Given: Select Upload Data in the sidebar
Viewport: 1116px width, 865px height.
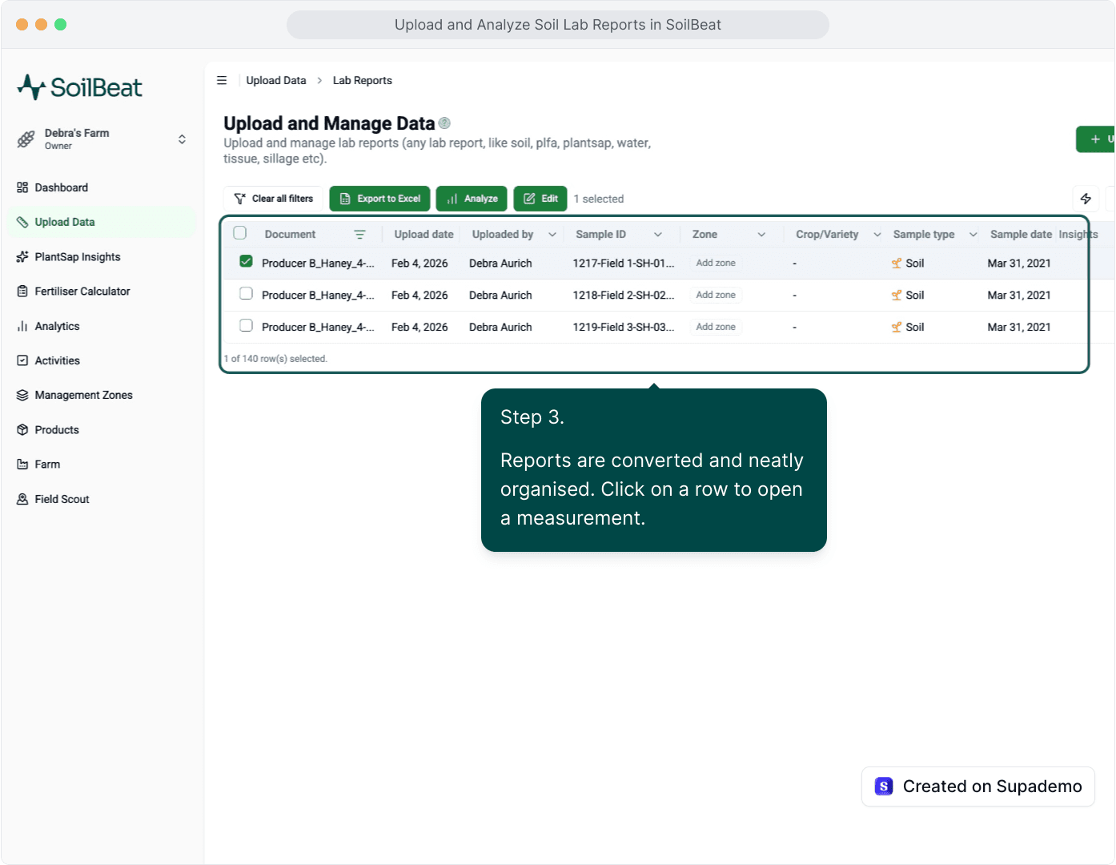Looking at the screenshot, I should pos(102,222).
